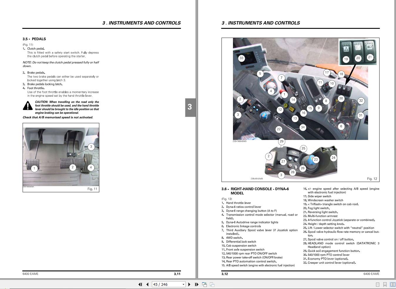Click the caution warning triangle symbol
Viewport: 396px width, 289px height.
click(28, 106)
